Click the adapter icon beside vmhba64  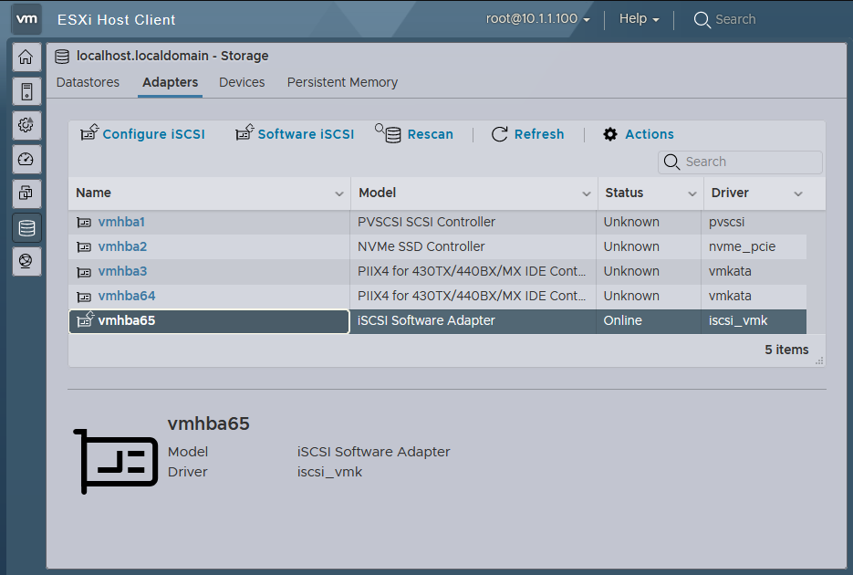coord(84,297)
